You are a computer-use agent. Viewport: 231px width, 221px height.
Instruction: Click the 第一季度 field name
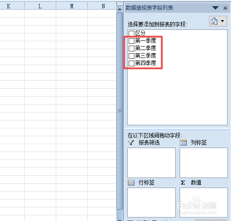point(145,41)
